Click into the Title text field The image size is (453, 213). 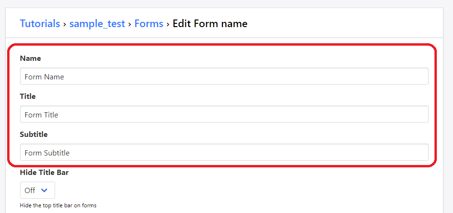224,115
